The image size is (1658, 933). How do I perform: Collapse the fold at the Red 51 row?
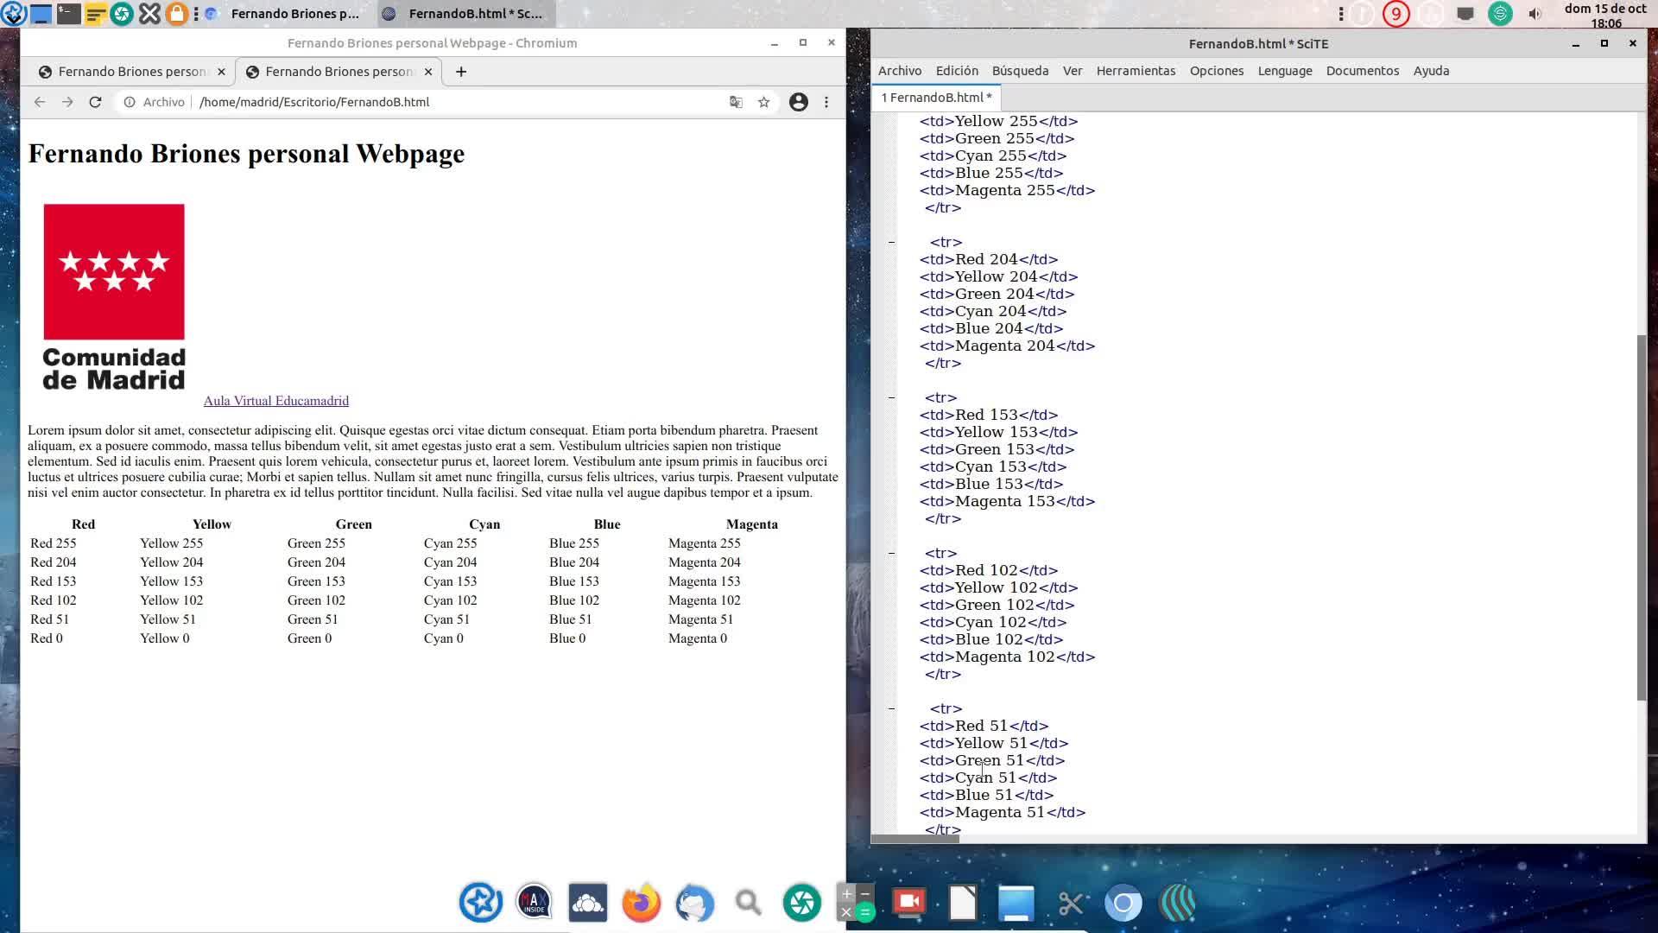pos(891,708)
